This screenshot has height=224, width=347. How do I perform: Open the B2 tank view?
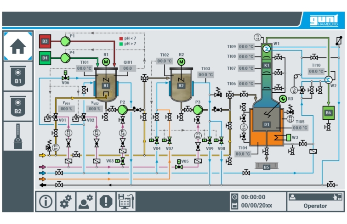18,106
